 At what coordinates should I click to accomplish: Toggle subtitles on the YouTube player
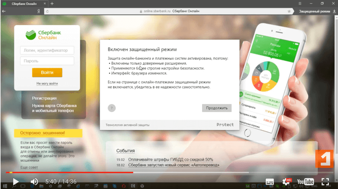[270, 182]
